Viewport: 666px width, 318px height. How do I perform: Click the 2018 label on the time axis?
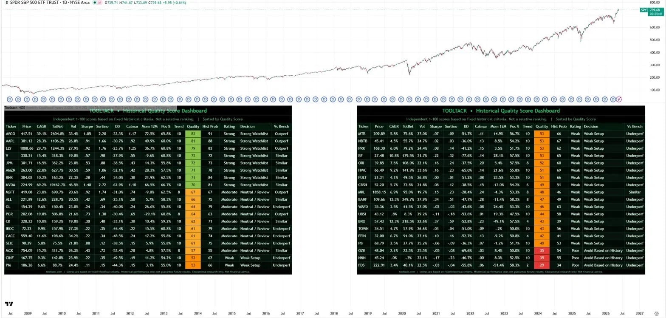click(334, 313)
